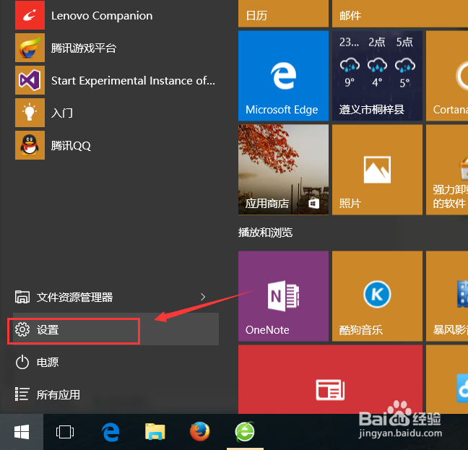Open File Explorer from the taskbar
The width and height of the screenshot is (468, 450).
tap(155, 432)
